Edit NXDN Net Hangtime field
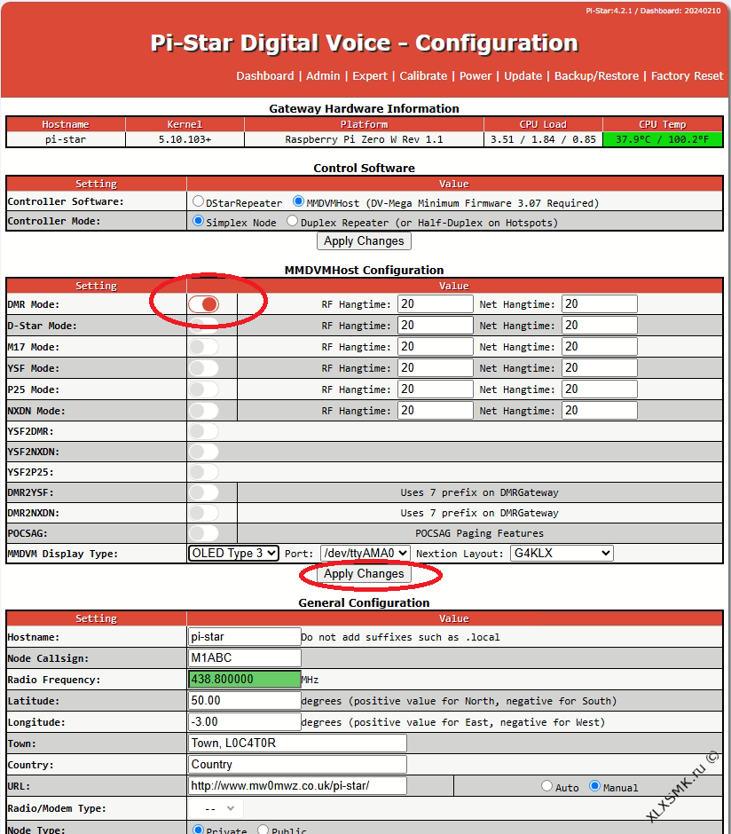 (x=599, y=410)
